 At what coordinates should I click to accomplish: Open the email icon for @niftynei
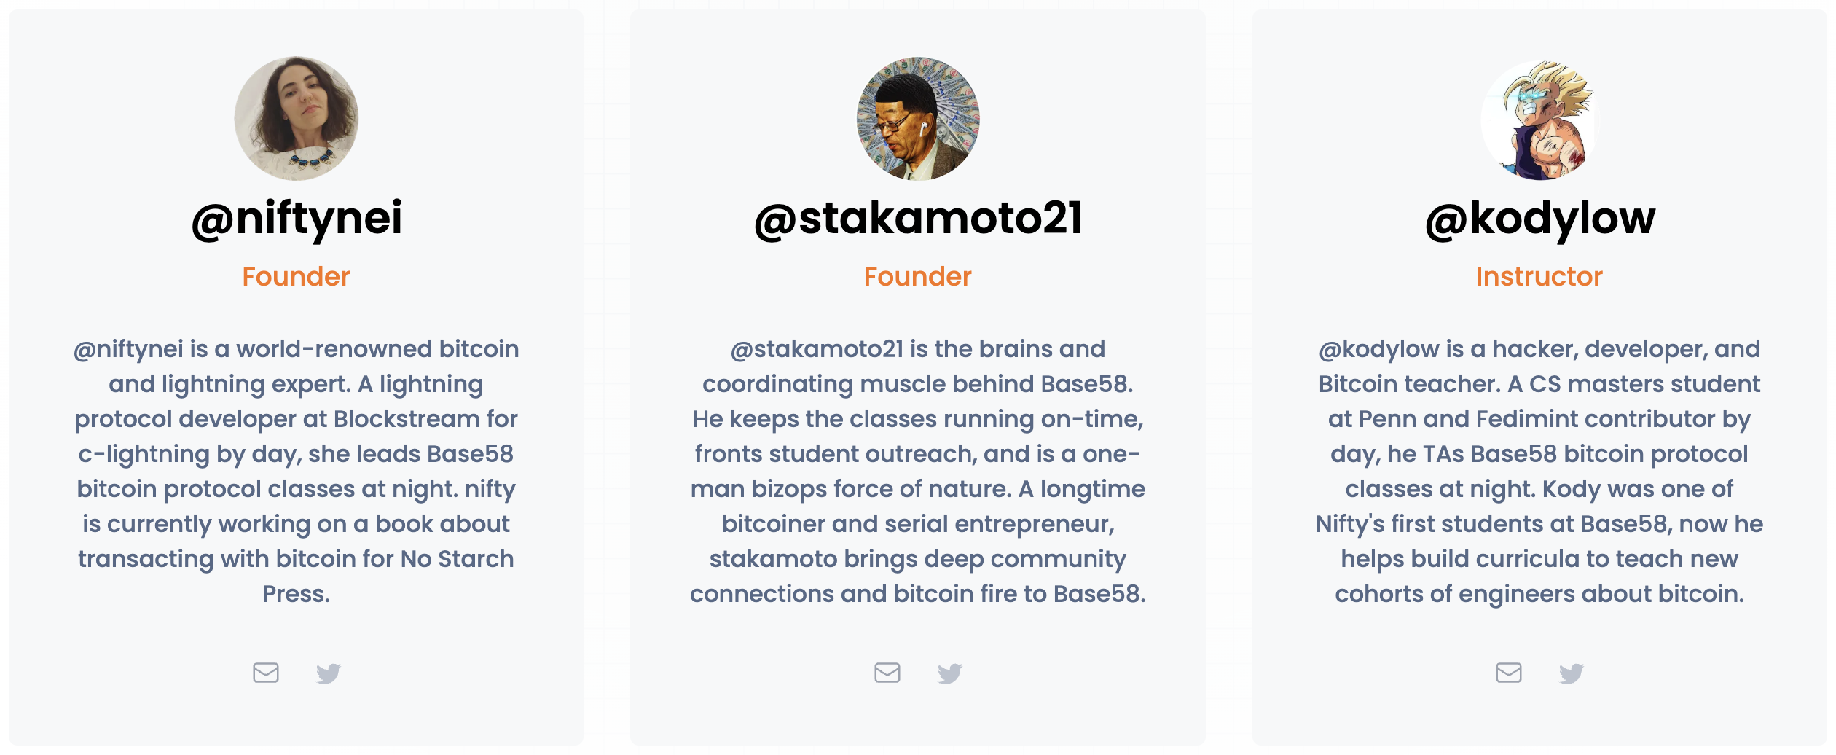(266, 673)
